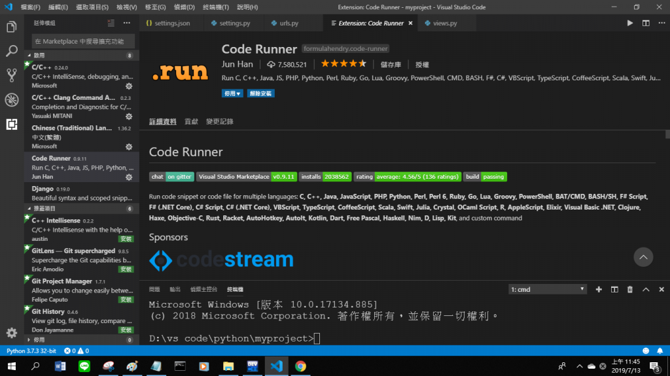
Task: Click the chat on gitter badge
Action: pyautogui.click(x=171, y=176)
